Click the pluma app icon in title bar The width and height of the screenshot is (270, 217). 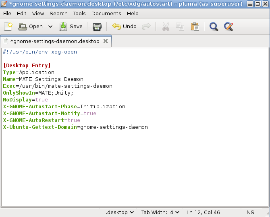point(4,4)
